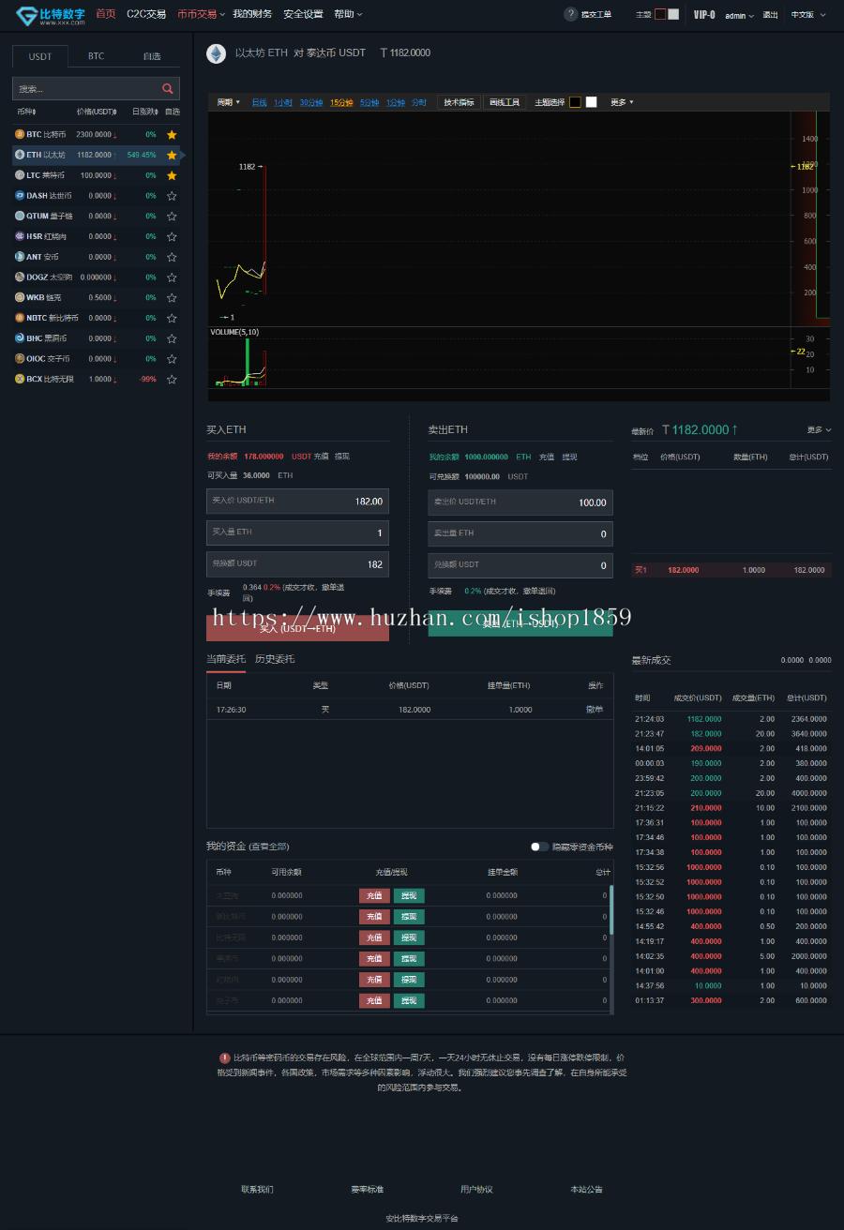Image resolution: width=844 pixels, height=1230 pixels.
Task: Click the BCX coin icon in the list
Action: (x=20, y=379)
